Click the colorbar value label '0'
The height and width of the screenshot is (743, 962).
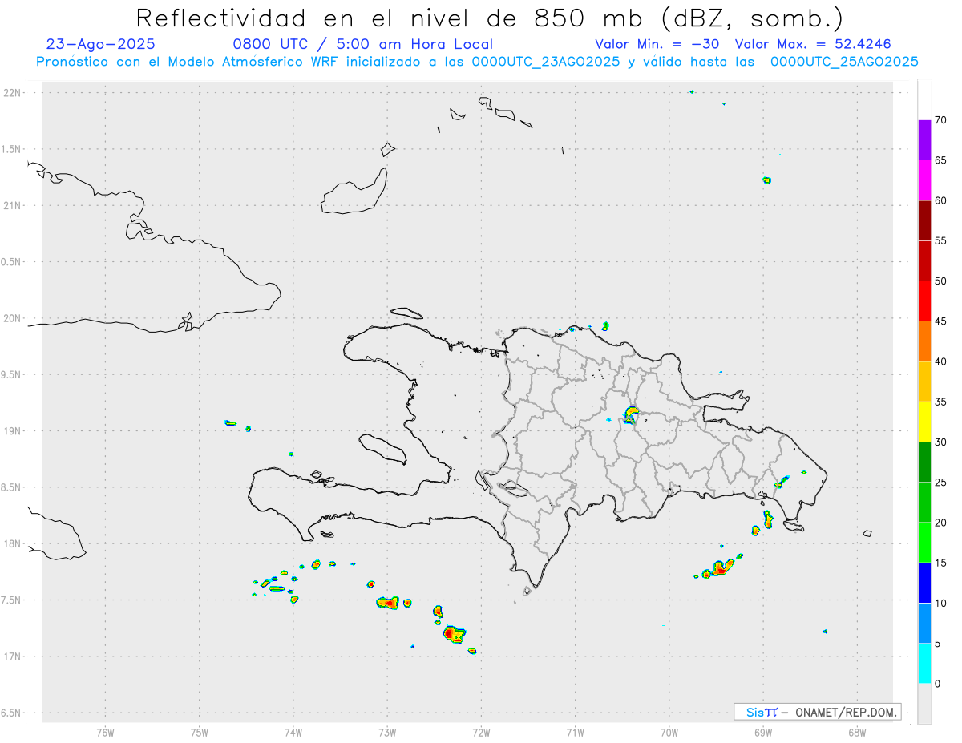938,684
